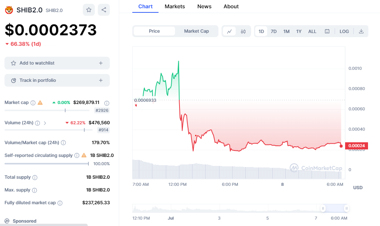The height and width of the screenshot is (226, 380).
Task: Click the right range slider handle
Action: 347,208
